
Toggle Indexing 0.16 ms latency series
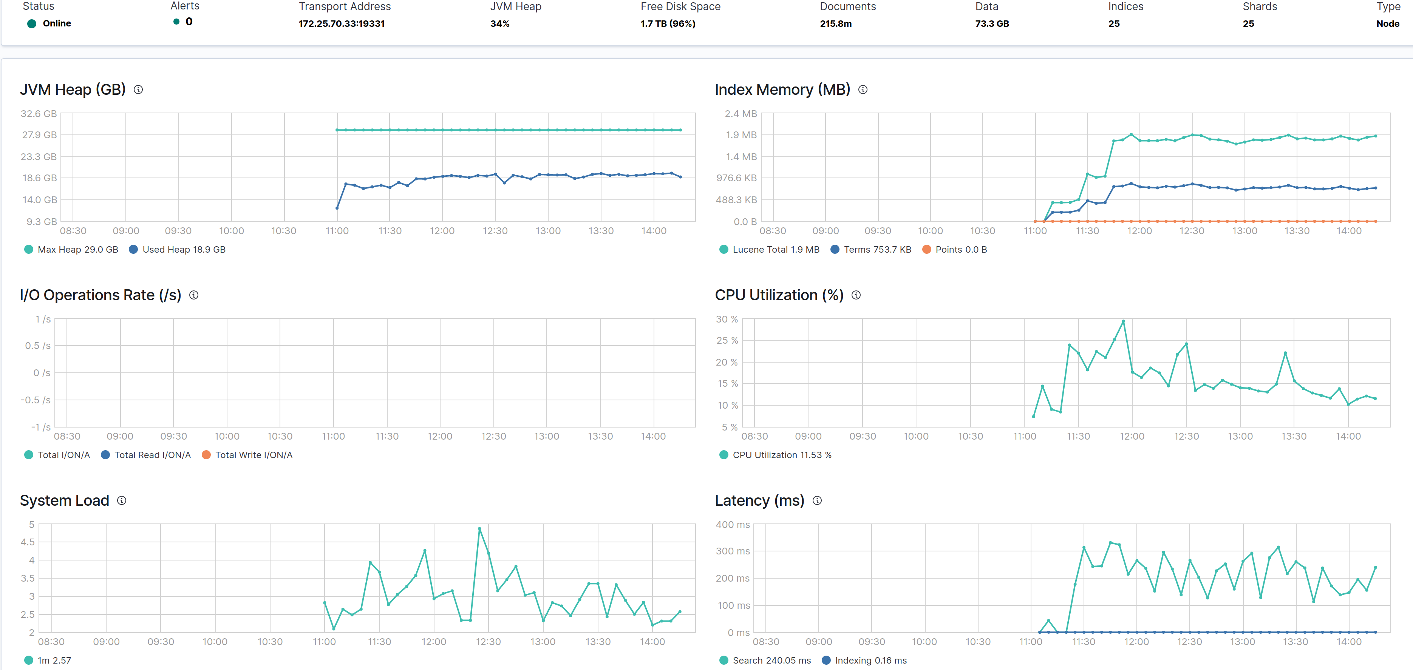864,660
